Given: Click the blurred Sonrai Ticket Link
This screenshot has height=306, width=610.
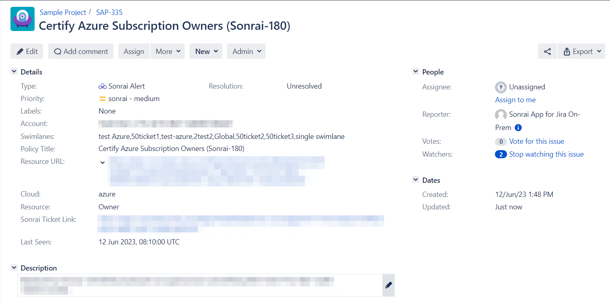Looking at the screenshot, I should [x=241, y=224].
